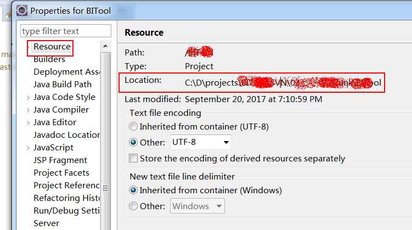This screenshot has width=412, height=230.
Task: Open the encoding UTF-8 dropdown arrow
Action: point(226,142)
